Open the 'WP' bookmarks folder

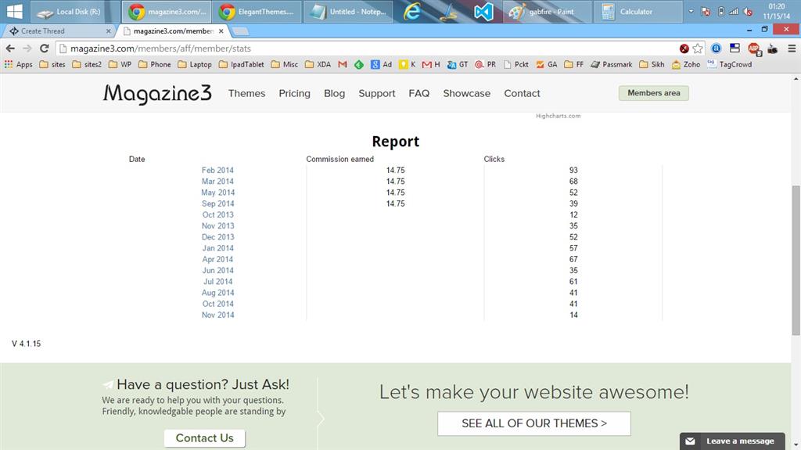pos(120,64)
